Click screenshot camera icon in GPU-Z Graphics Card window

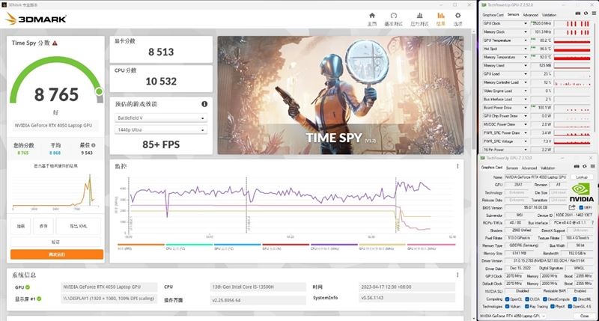pos(577,167)
